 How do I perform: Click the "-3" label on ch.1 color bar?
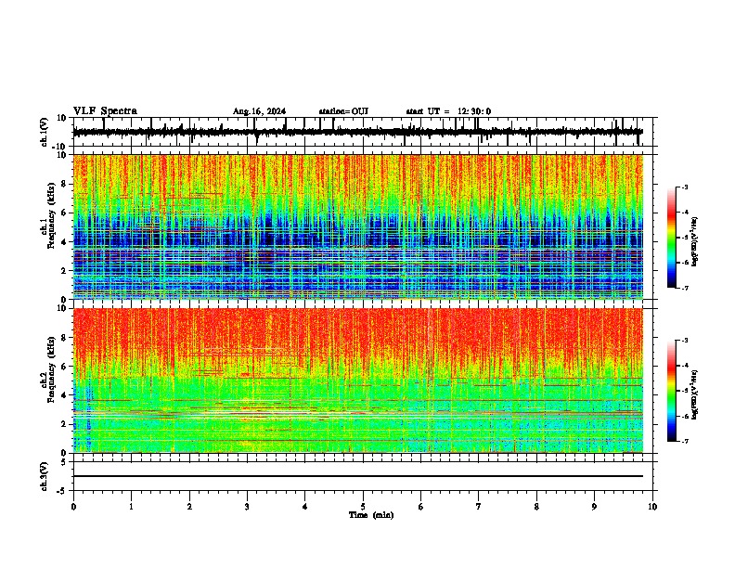tap(685, 187)
